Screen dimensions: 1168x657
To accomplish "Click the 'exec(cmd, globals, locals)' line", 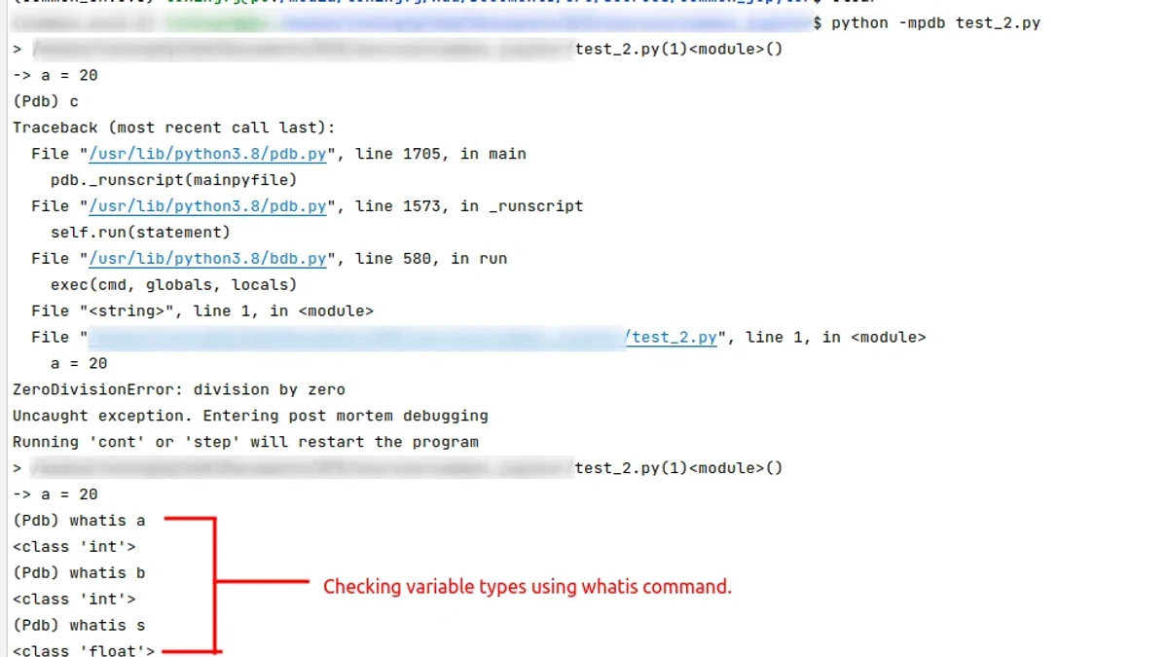I will pos(174,285).
